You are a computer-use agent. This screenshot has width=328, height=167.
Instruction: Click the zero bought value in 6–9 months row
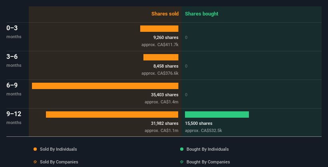pos(186,95)
